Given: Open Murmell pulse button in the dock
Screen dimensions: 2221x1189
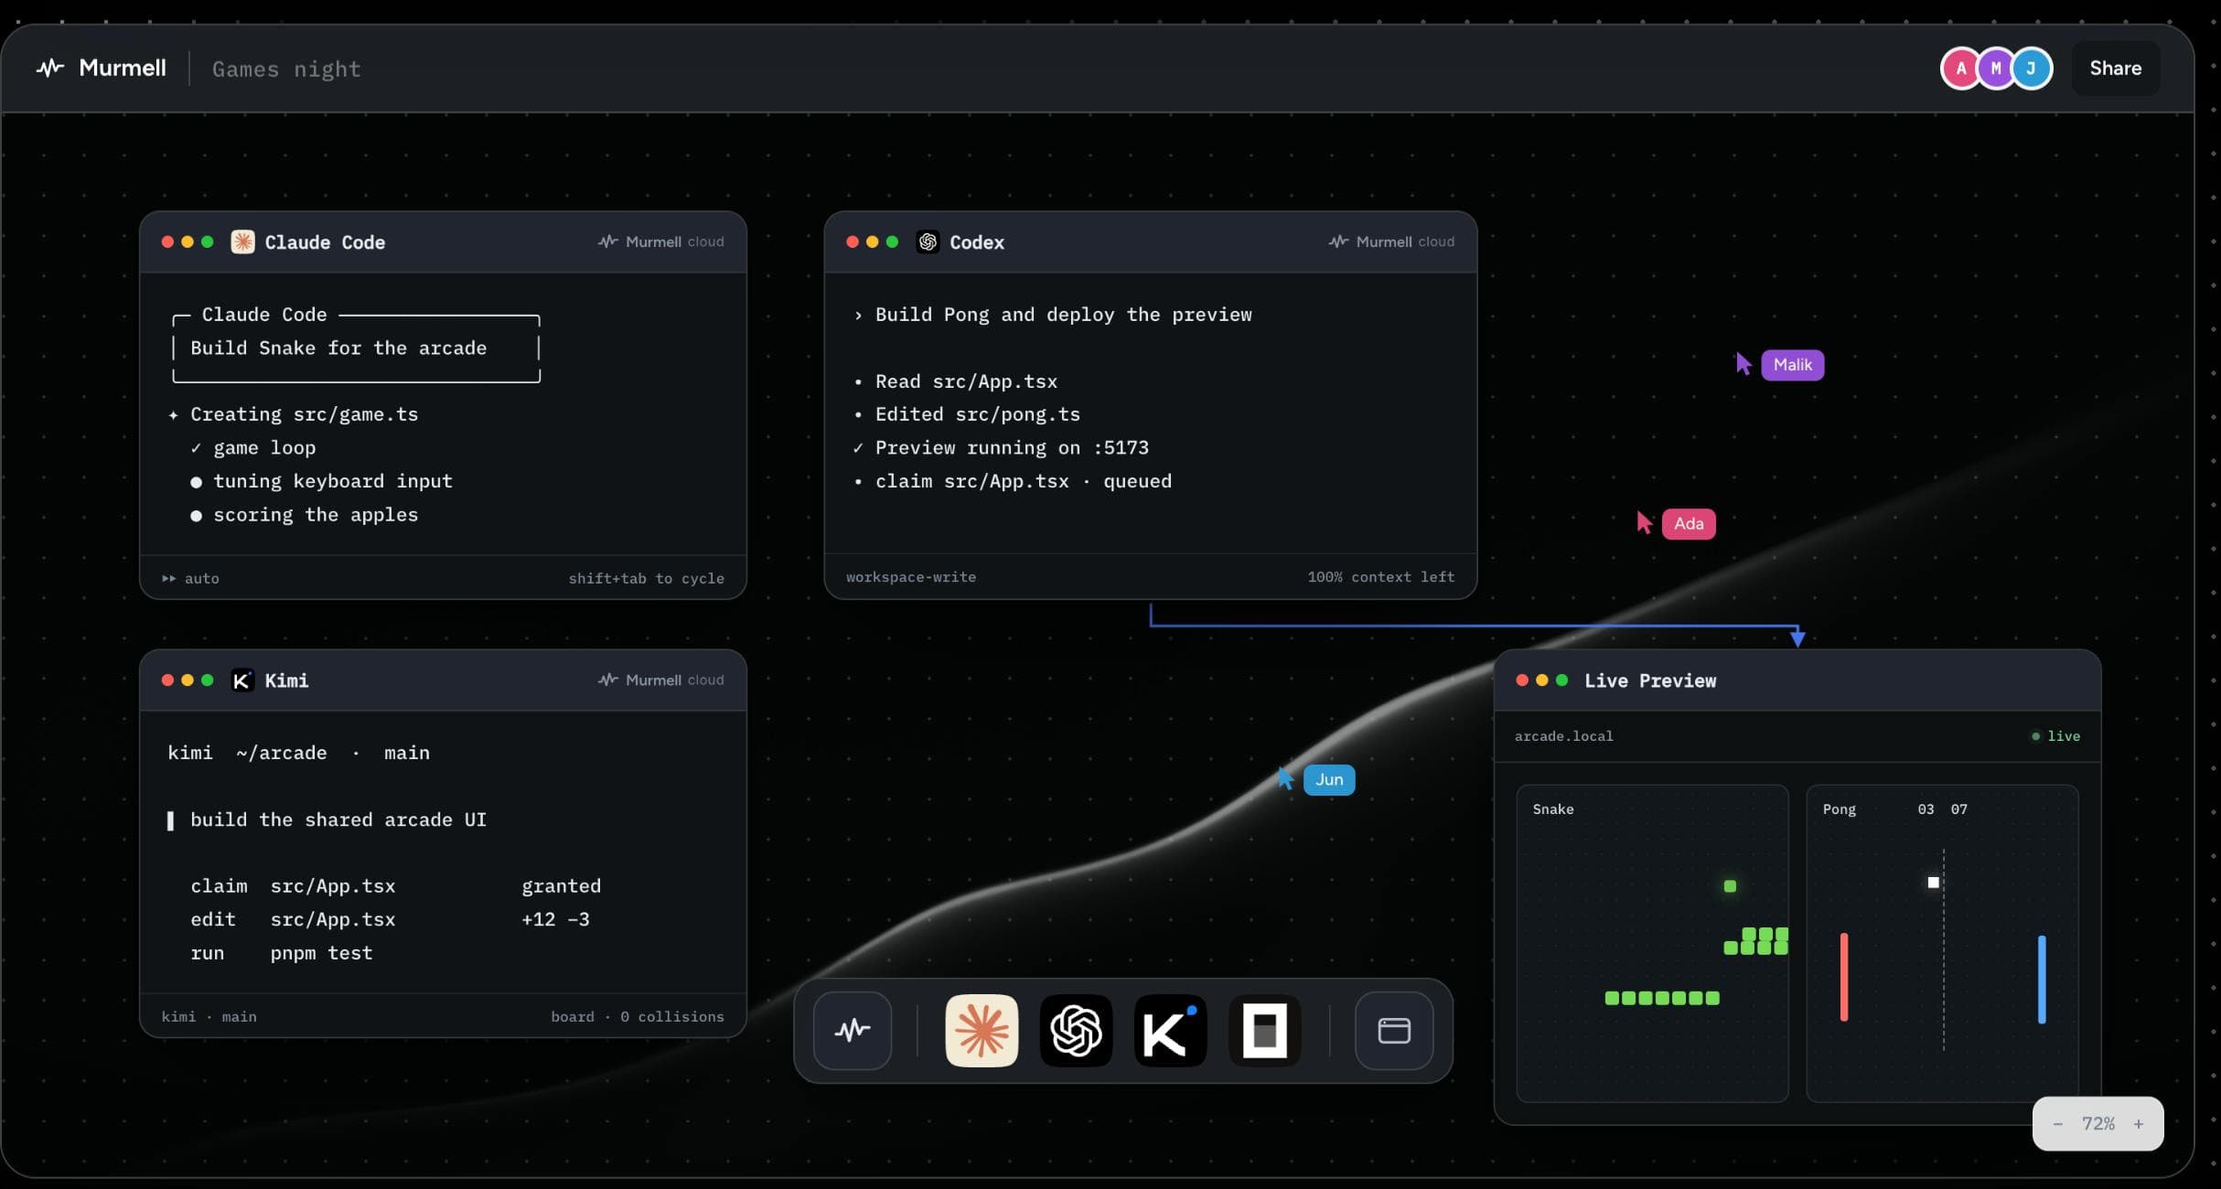Looking at the screenshot, I should click(853, 1031).
